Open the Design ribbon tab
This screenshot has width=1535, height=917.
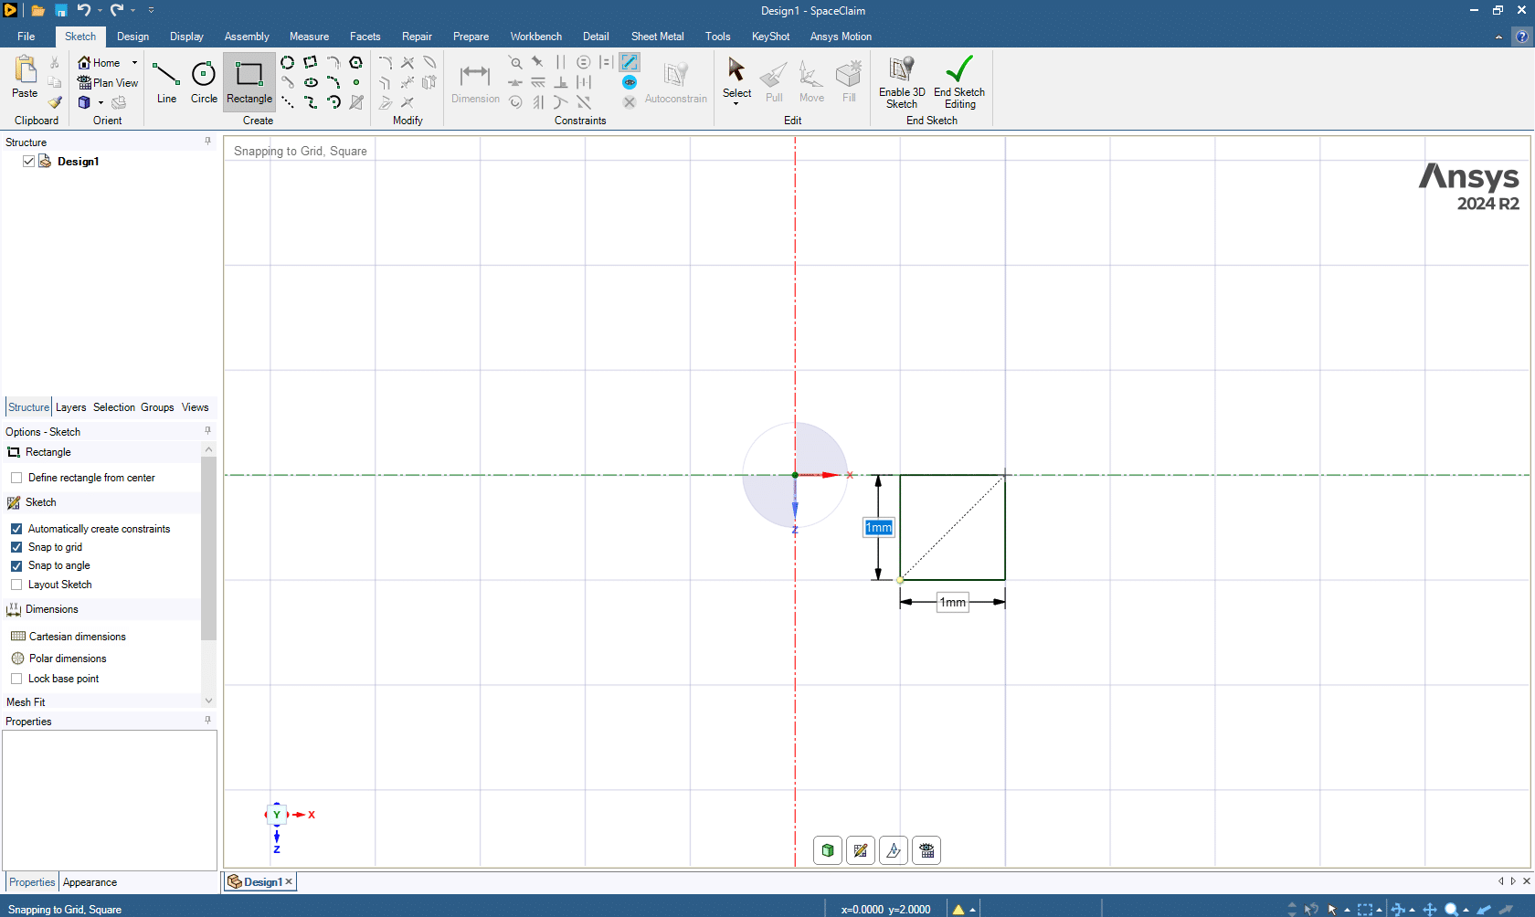pyautogui.click(x=132, y=37)
